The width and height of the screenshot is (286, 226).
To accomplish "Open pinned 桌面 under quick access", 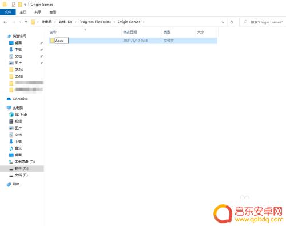I will point(18,43).
